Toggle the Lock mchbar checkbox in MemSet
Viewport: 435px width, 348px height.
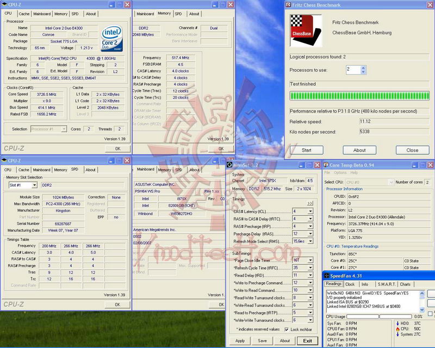(x=287, y=330)
